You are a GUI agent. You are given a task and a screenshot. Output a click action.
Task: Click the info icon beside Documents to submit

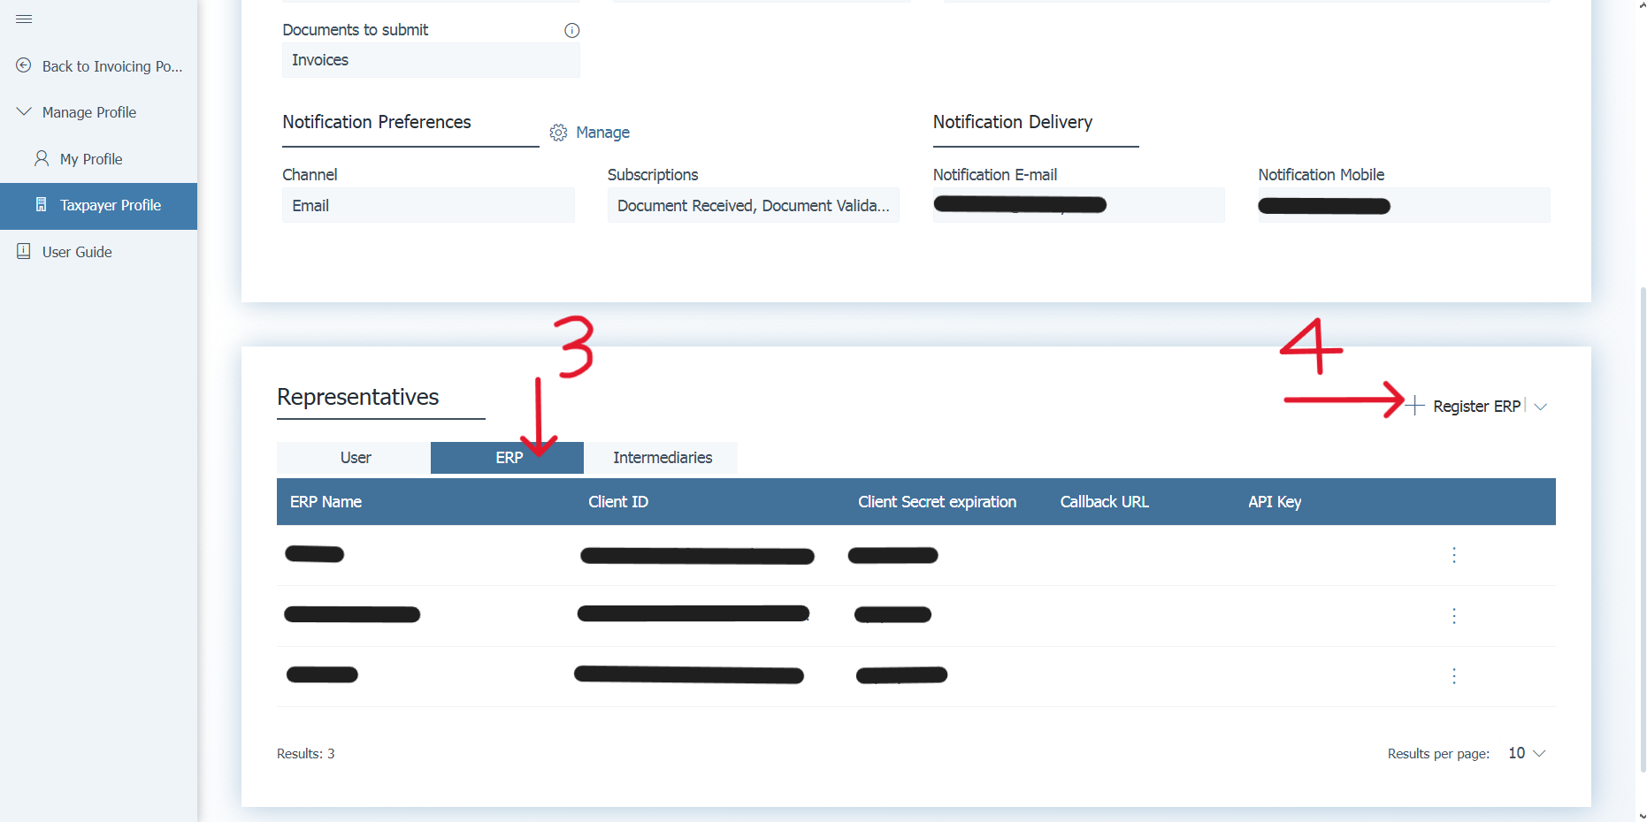point(571,30)
